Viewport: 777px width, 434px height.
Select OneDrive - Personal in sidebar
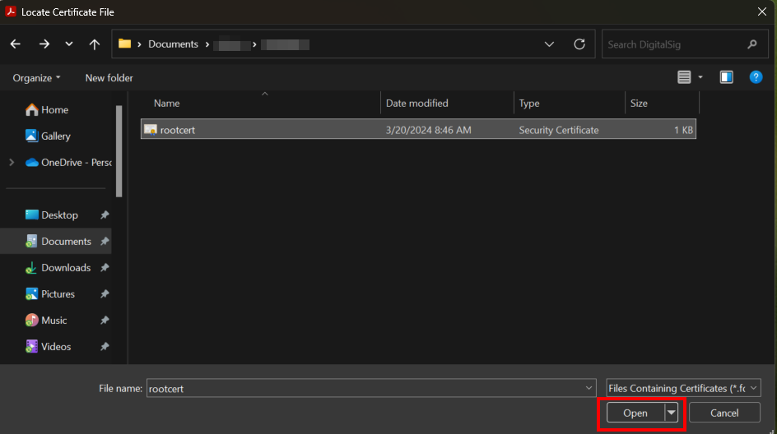(68, 162)
